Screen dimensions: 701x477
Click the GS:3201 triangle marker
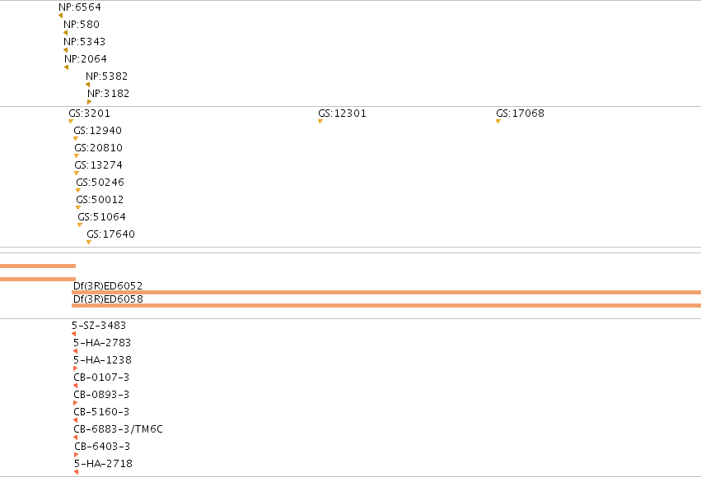pyautogui.click(x=71, y=122)
